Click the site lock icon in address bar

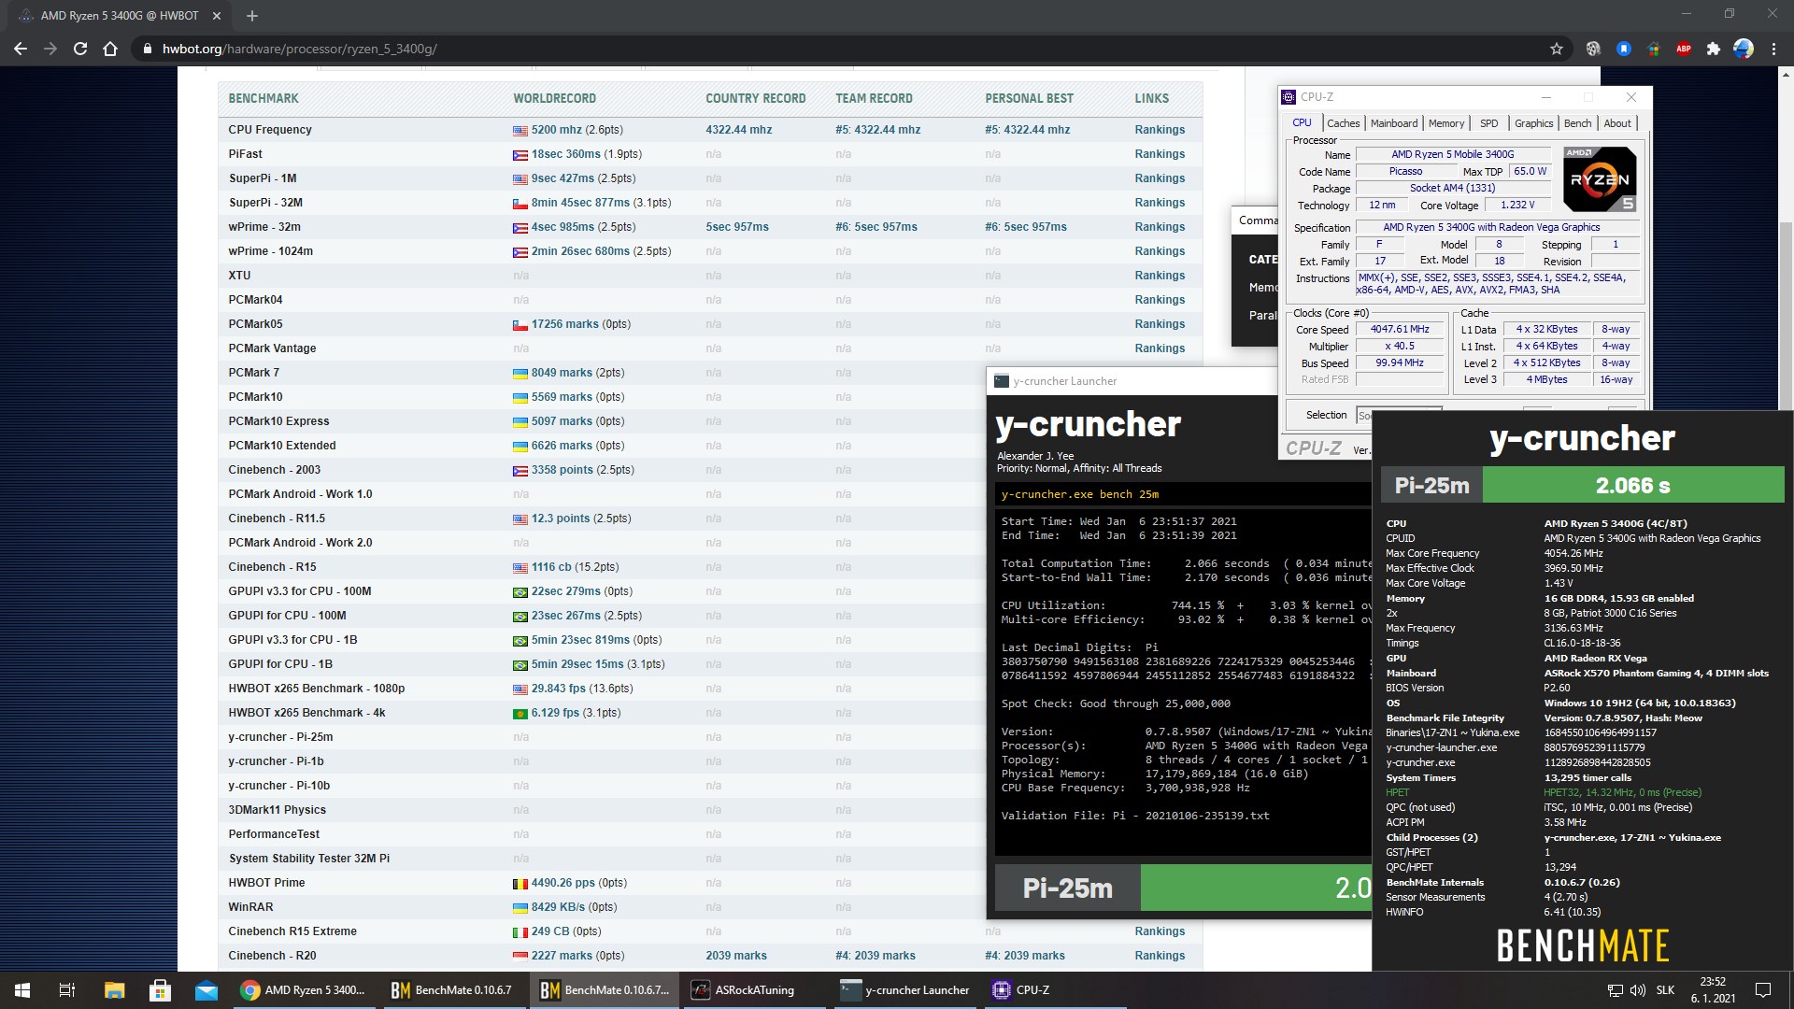pyautogui.click(x=147, y=49)
